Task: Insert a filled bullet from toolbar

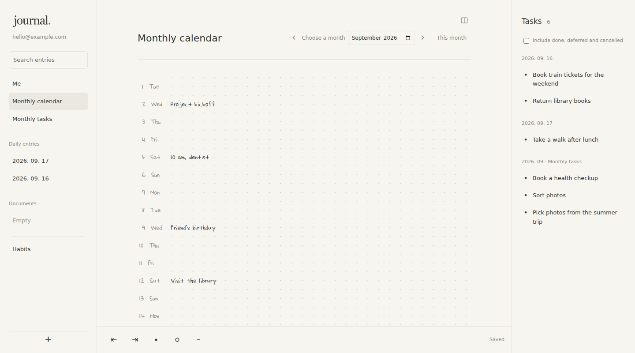Action: tap(156, 340)
